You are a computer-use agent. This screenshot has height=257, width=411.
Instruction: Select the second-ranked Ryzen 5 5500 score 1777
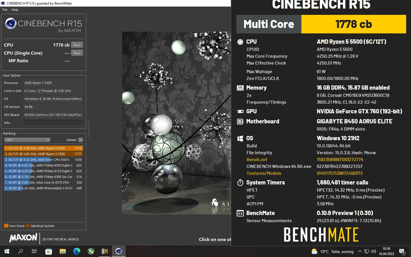[43, 154]
